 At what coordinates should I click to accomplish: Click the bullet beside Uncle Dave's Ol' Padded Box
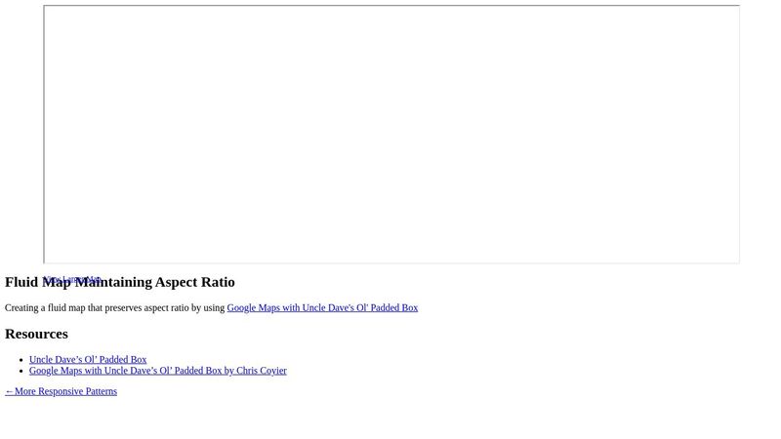pos(21,360)
